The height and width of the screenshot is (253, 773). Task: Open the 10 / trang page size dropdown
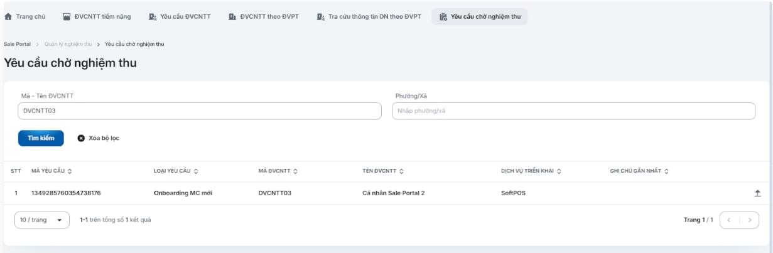pos(41,220)
